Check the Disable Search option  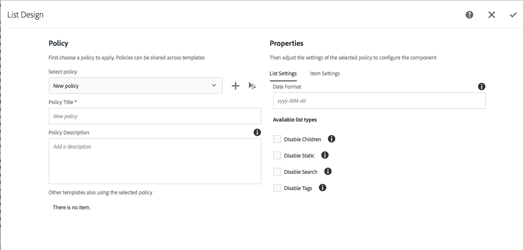(x=277, y=172)
